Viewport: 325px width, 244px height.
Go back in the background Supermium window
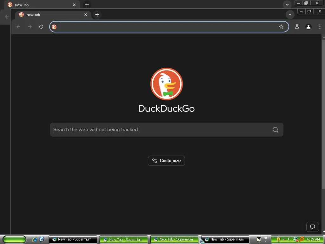pos(7,17)
